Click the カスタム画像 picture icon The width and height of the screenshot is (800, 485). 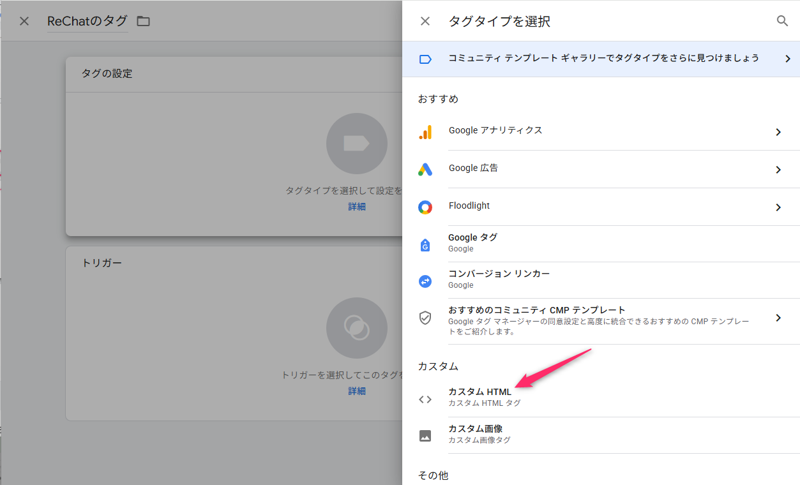[x=425, y=436]
